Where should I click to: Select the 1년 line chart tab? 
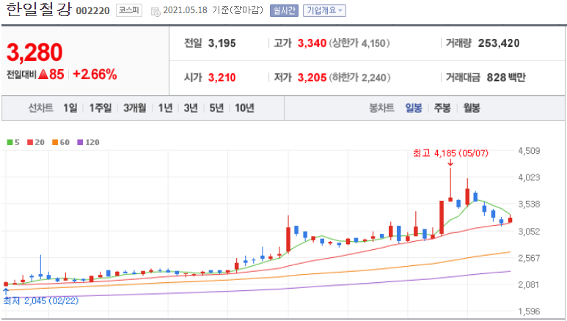pyautogui.click(x=165, y=108)
